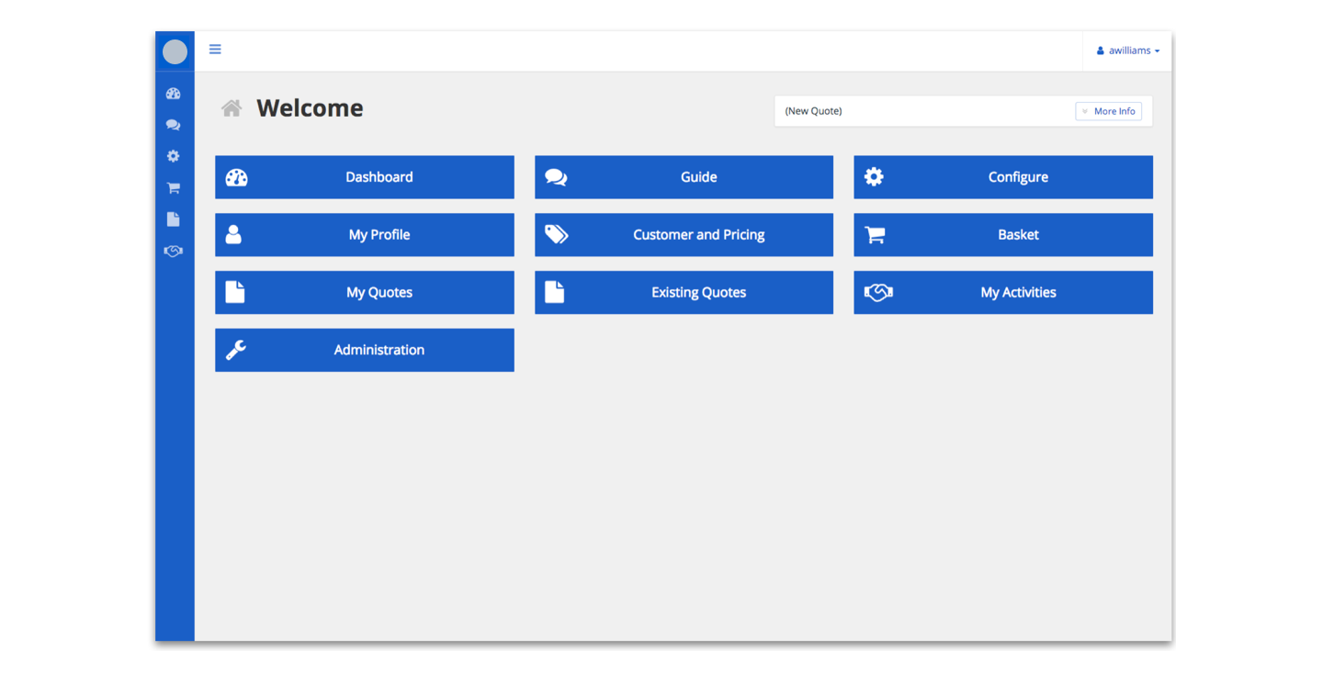
Task: Open My Activities
Action: [1003, 292]
